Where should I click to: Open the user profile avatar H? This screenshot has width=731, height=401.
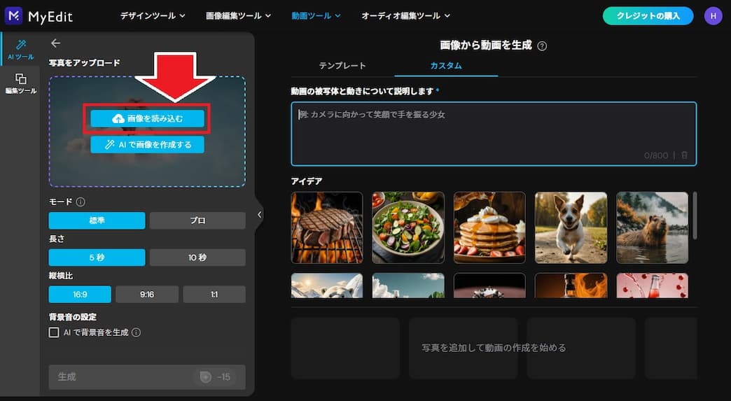pyautogui.click(x=713, y=15)
